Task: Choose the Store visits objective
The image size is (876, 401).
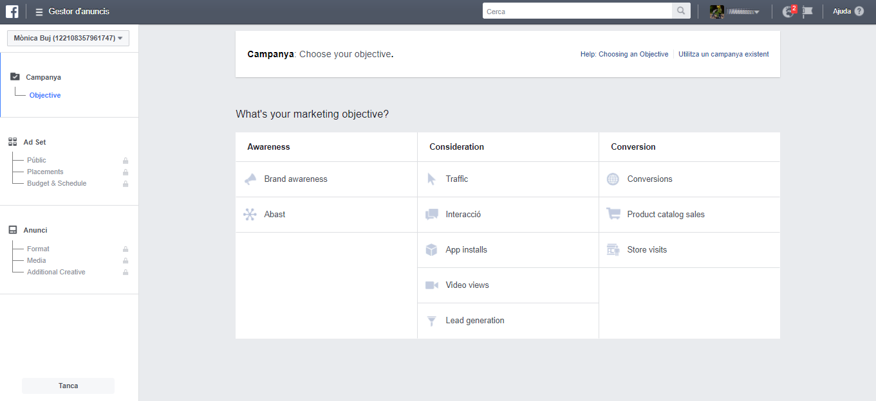Action: point(647,250)
